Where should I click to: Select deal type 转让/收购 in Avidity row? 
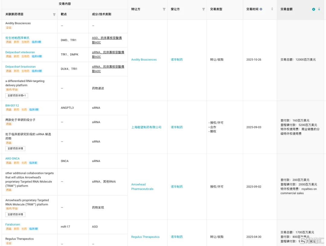pos(216,60)
